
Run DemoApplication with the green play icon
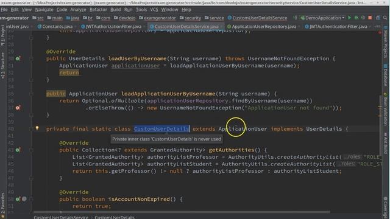349,18
